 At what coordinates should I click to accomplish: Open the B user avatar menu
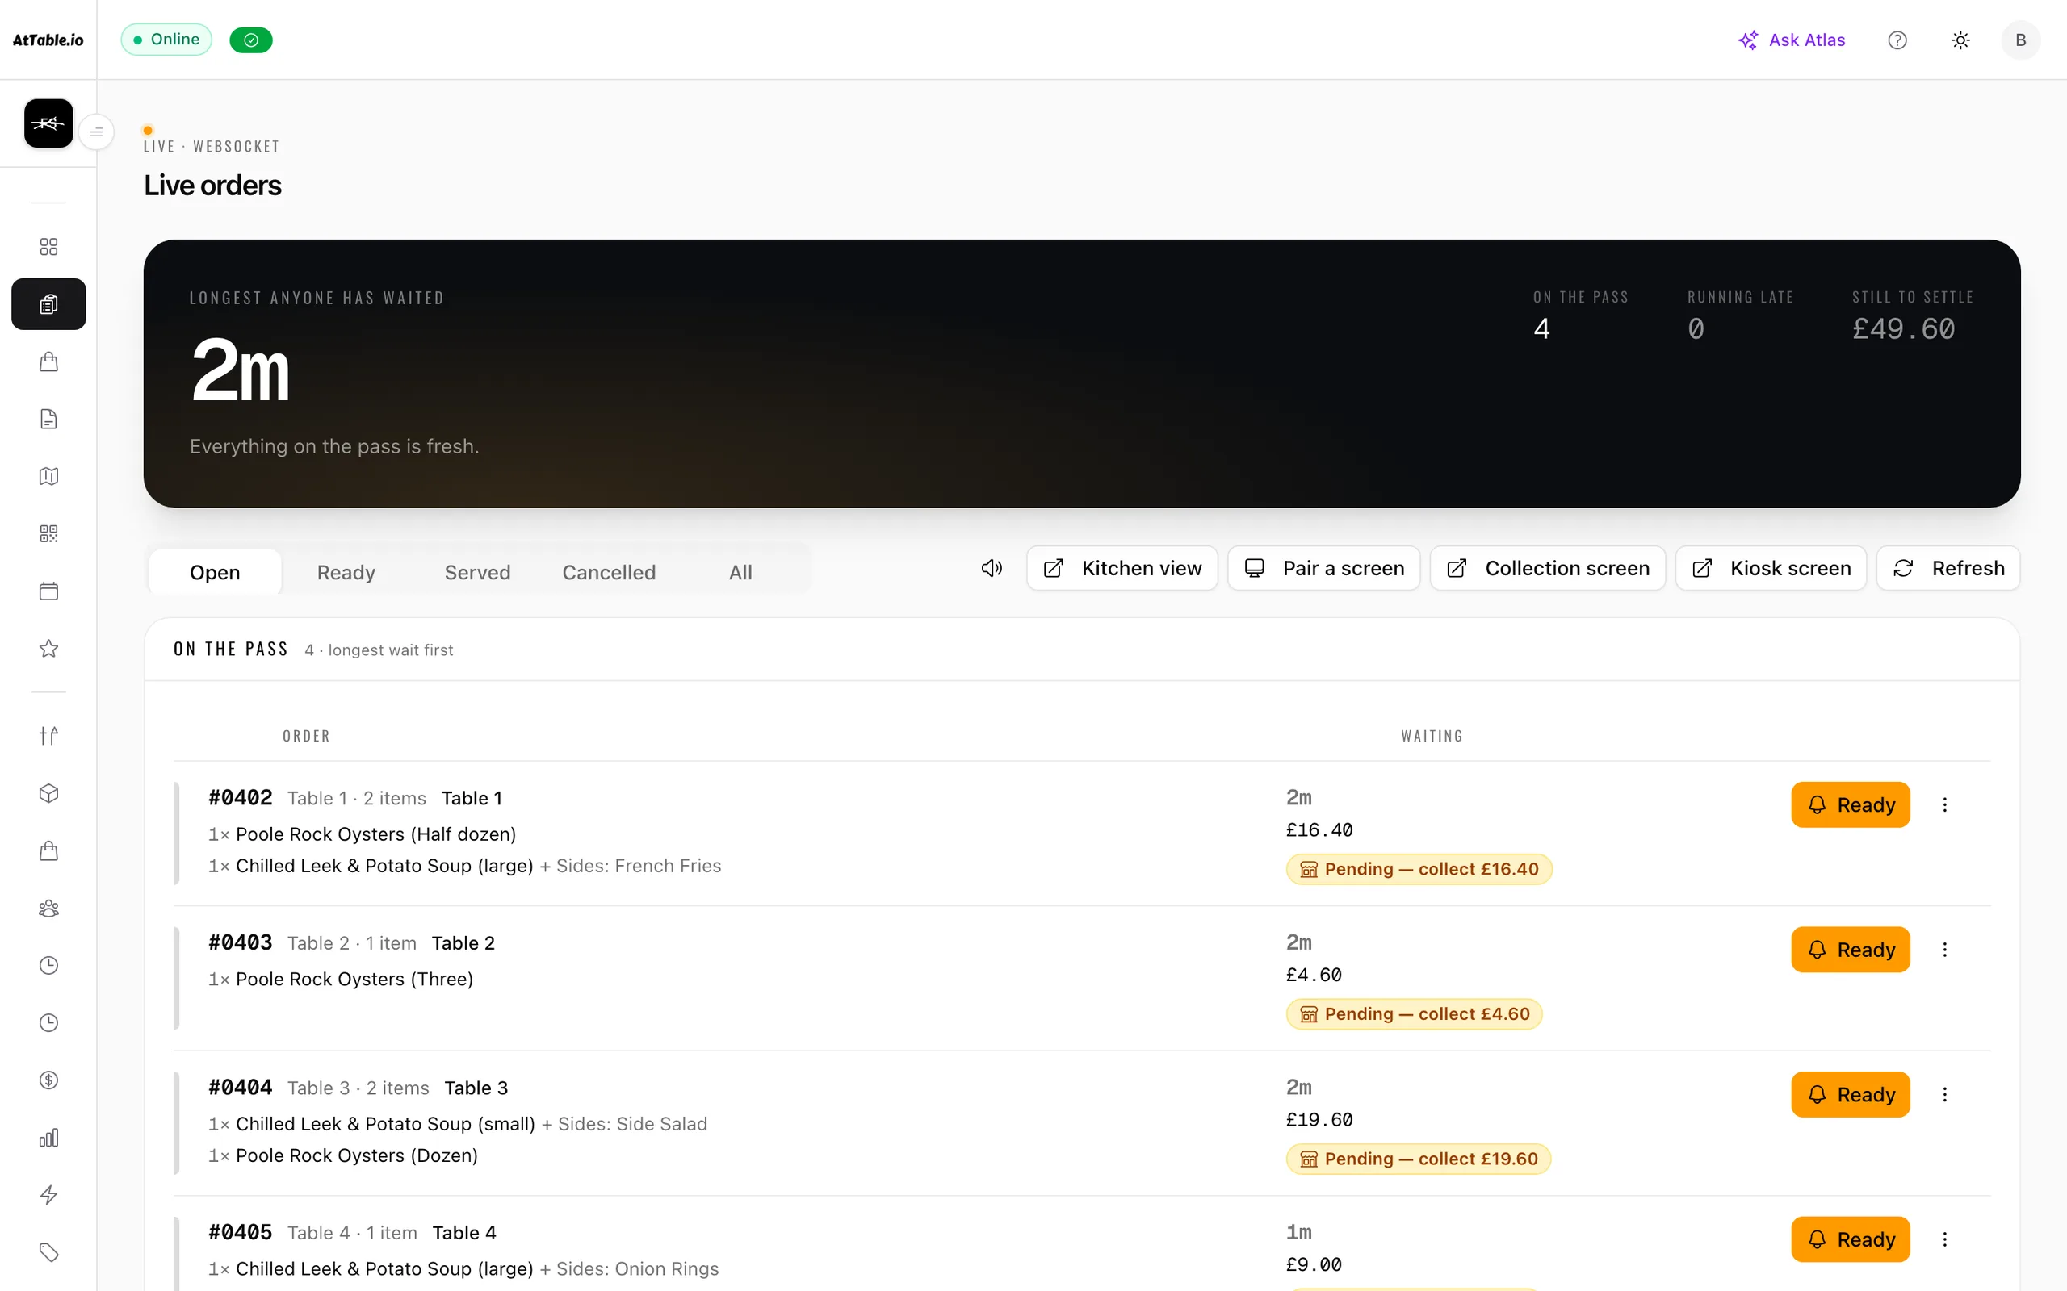click(2020, 40)
